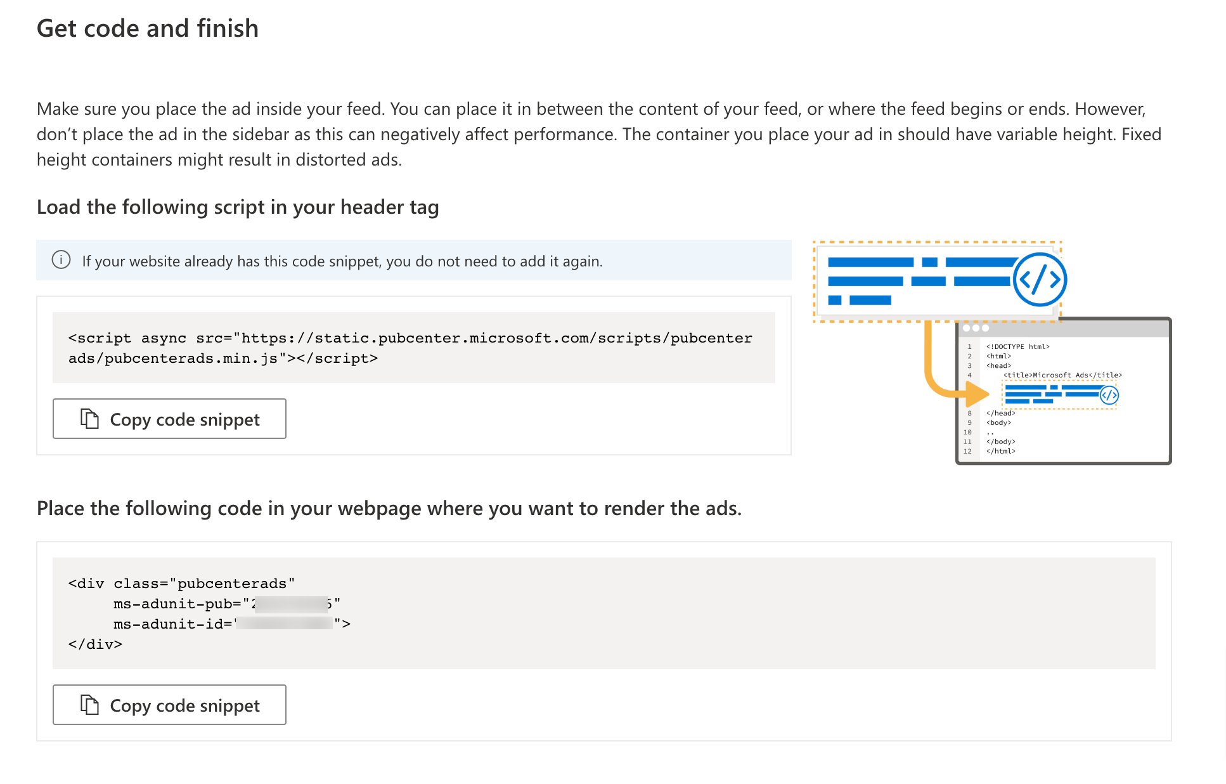
Task: Copy code snippet for the pubcenterads div
Action: [169, 705]
